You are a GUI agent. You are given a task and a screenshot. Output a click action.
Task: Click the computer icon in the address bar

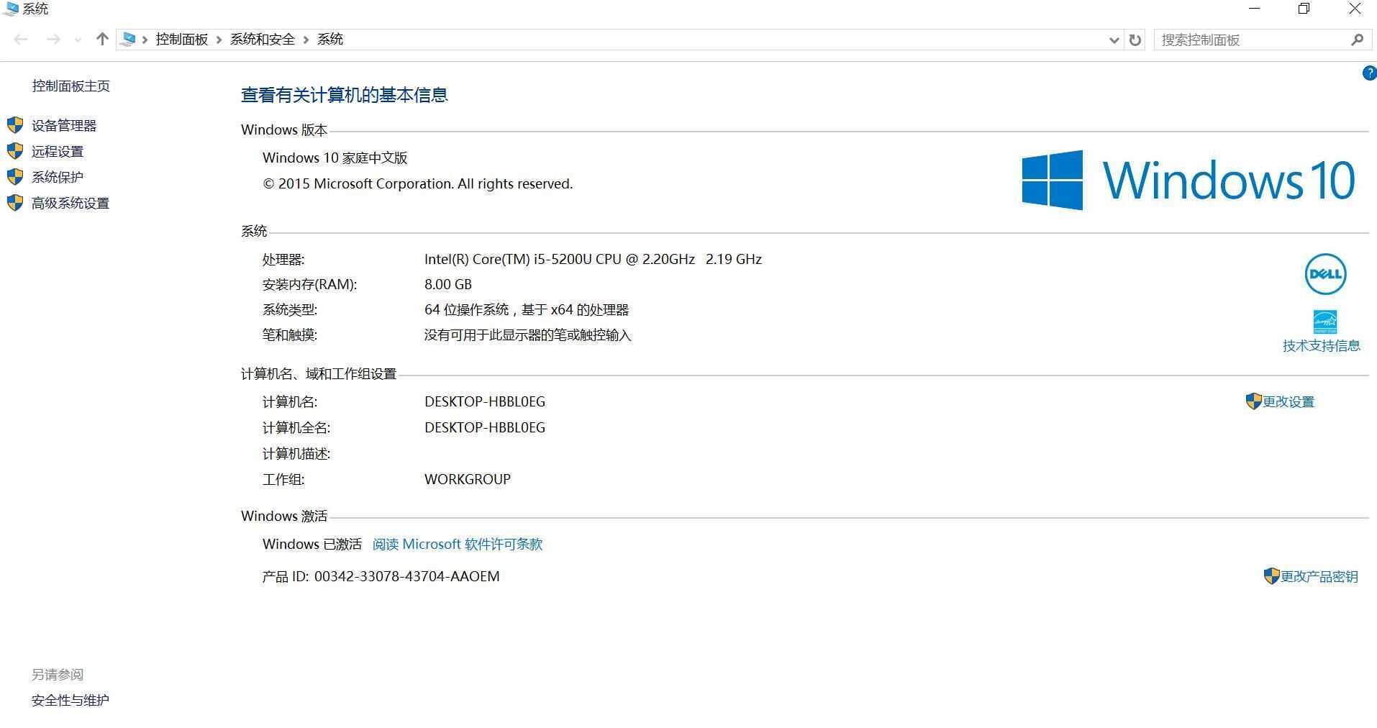click(x=128, y=40)
